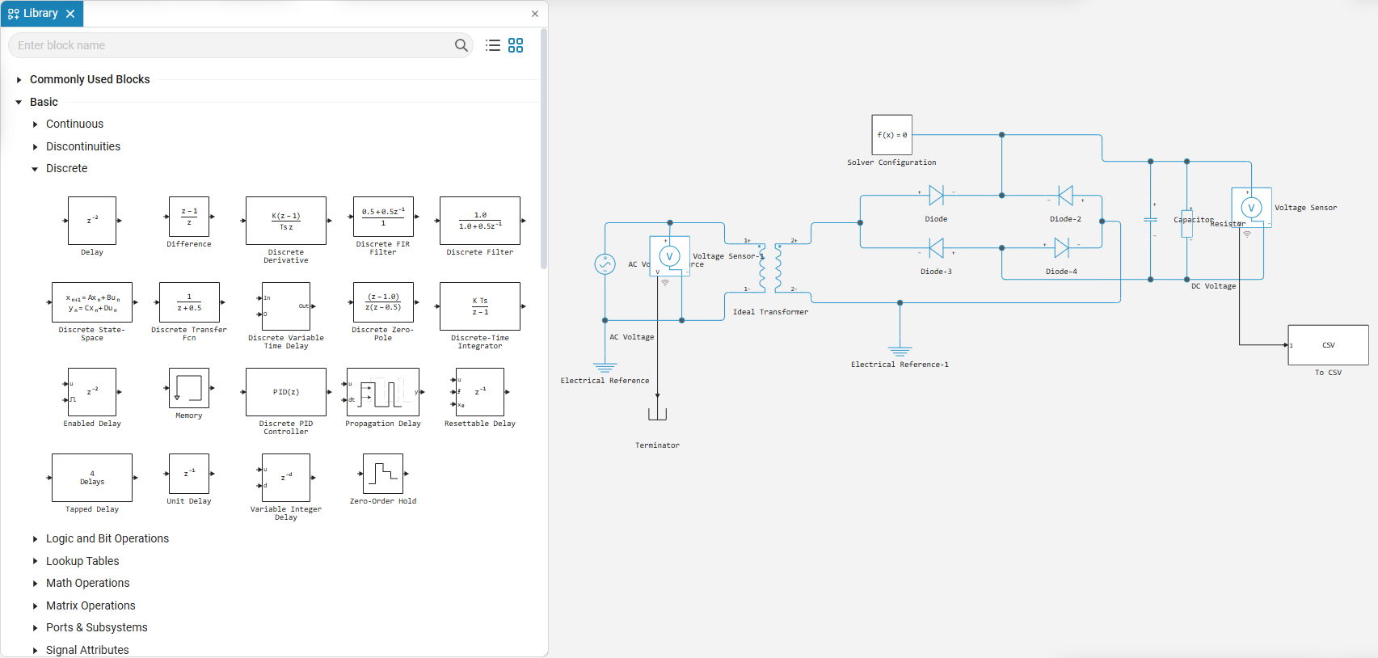Click the Discrete-Time Integrator block
Viewport: 1378px width, 658px height.
[x=480, y=306]
